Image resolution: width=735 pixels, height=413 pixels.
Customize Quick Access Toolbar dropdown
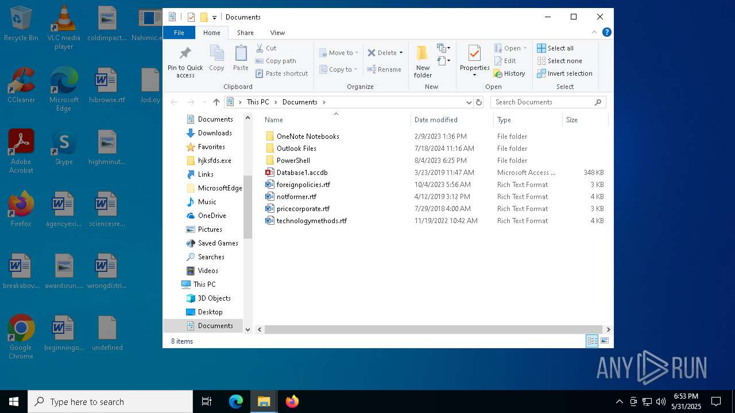point(214,17)
